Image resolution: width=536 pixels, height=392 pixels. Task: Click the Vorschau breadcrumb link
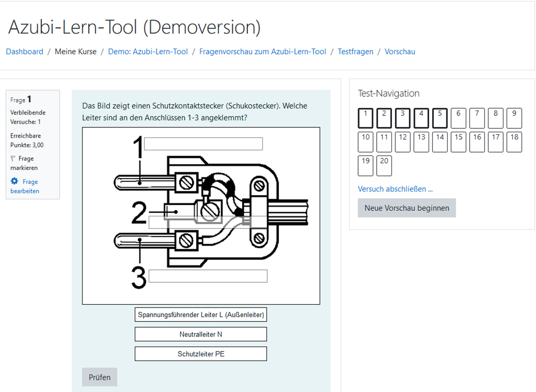click(400, 52)
